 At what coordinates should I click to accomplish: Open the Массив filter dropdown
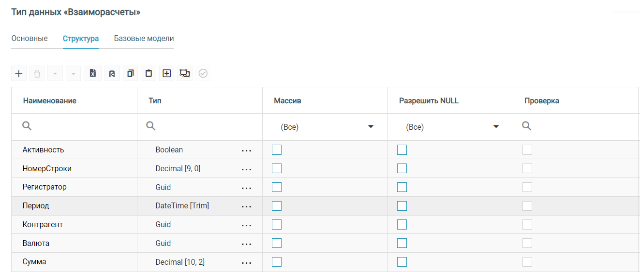point(325,127)
